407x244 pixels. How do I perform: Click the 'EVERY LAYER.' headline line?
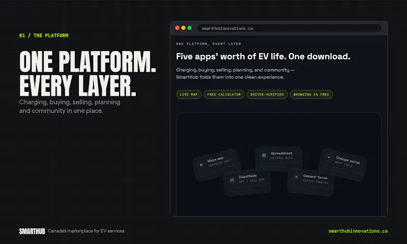pyautogui.click(x=78, y=86)
